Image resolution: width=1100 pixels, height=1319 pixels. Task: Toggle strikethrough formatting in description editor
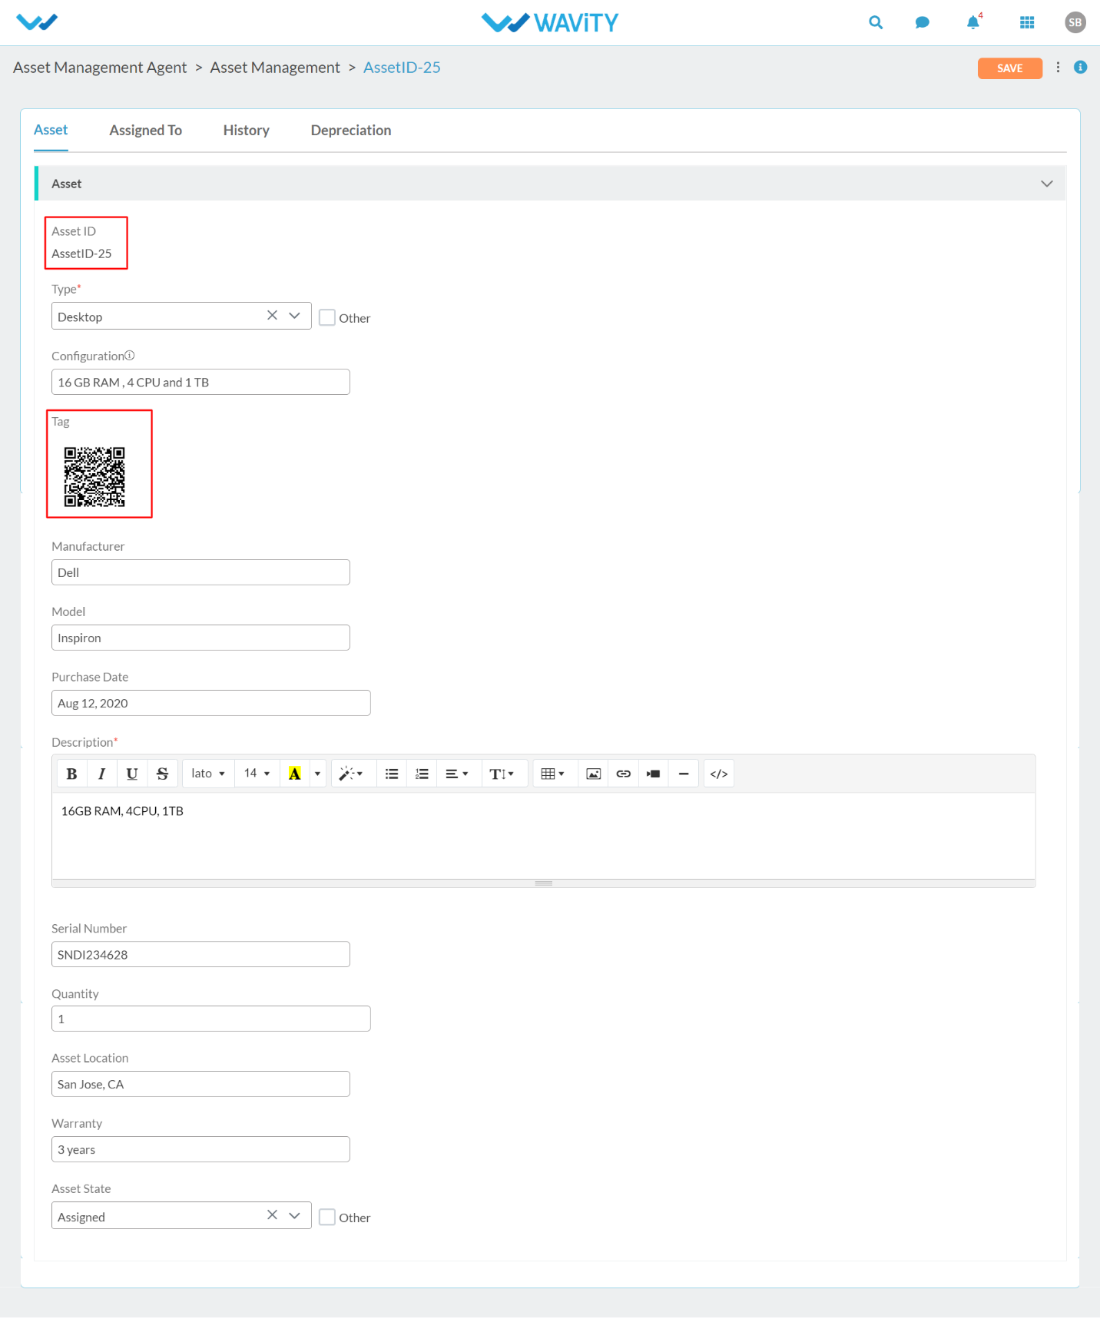pyautogui.click(x=162, y=774)
